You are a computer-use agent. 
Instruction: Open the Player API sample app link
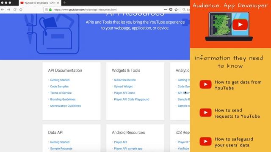pos(128,149)
